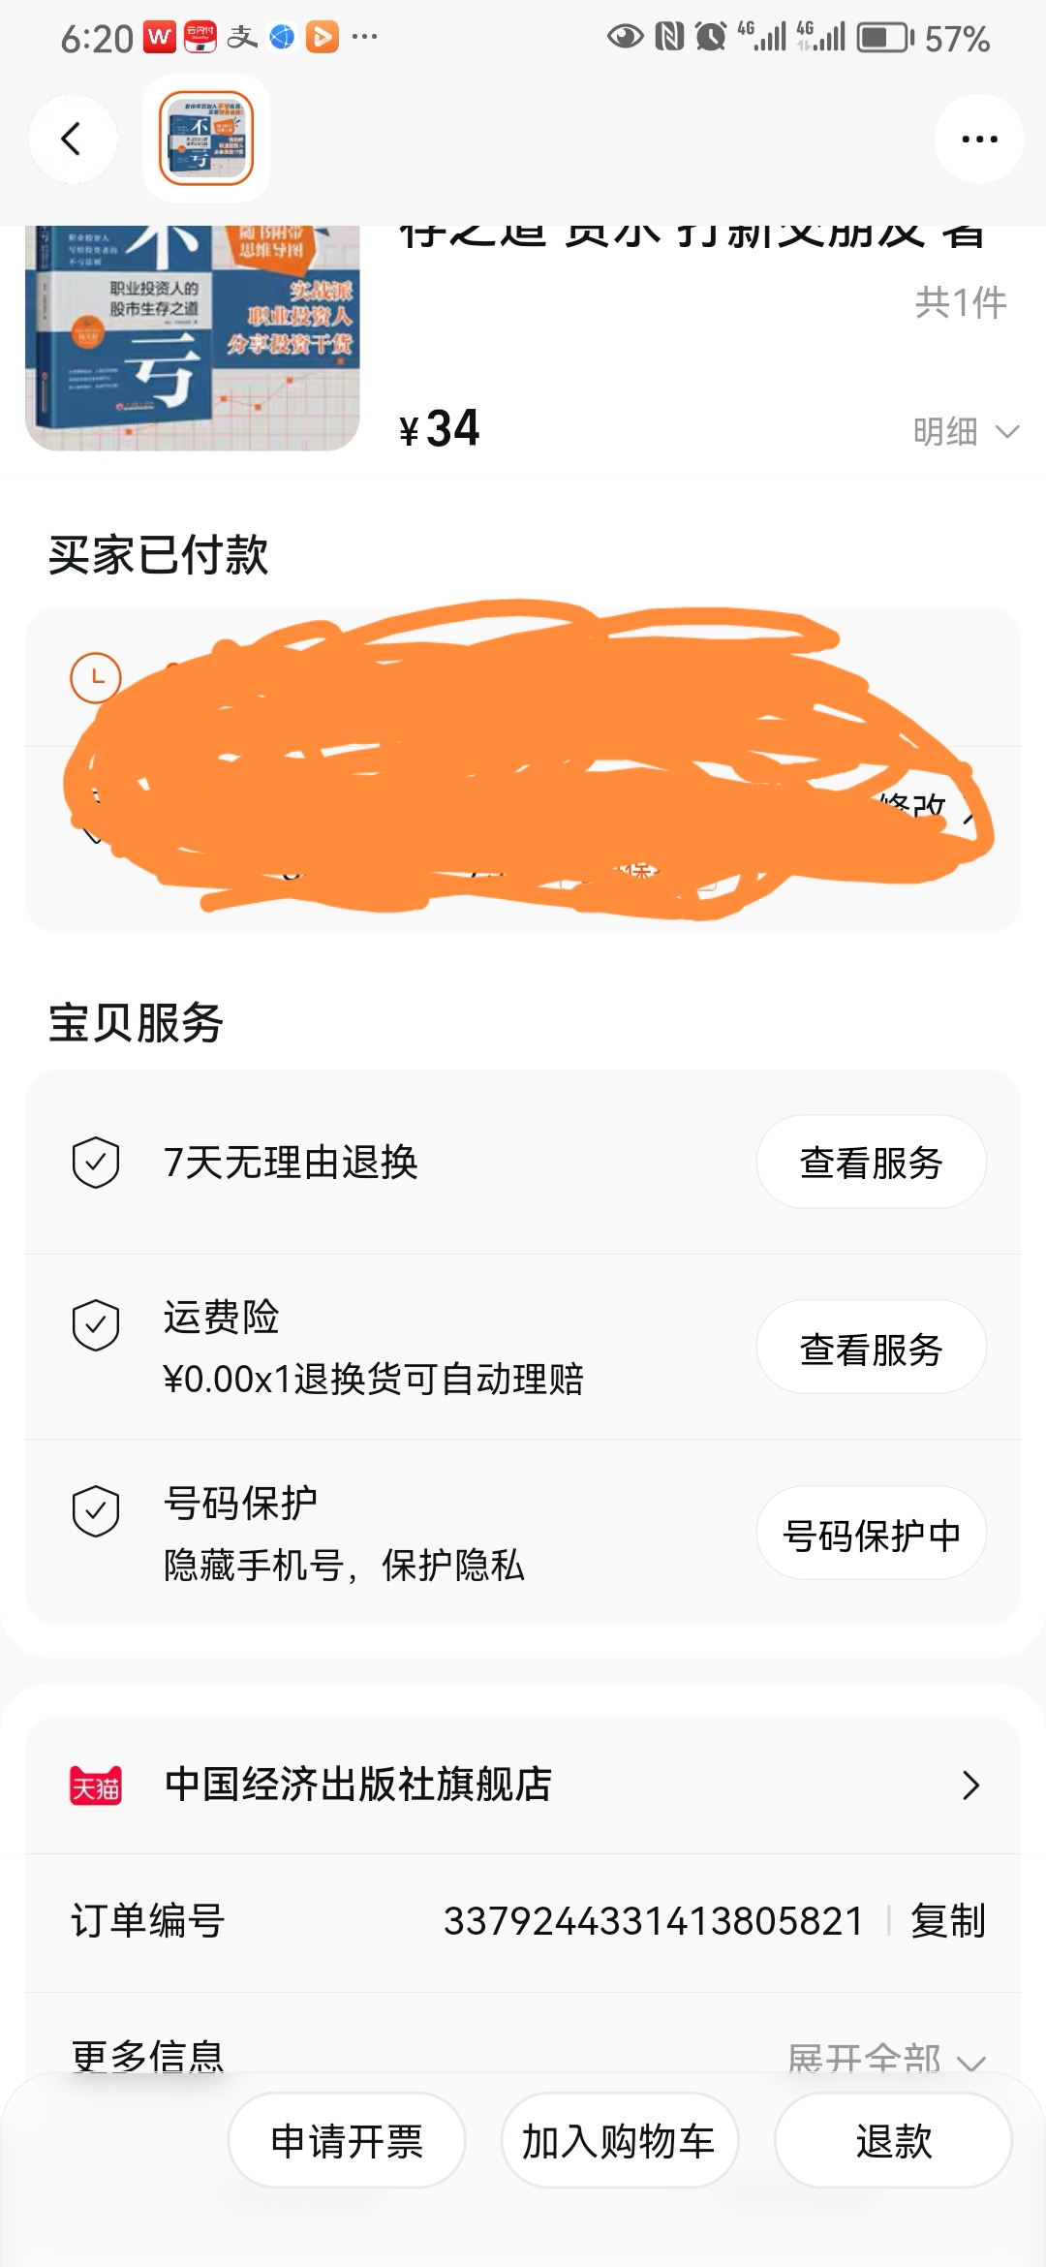This screenshot has width=1046, height=2267.
Task: Expand 展开全部 under more info
Action: [885, 2056]
